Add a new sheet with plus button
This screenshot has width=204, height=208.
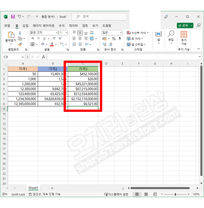pyautogui.click(x=52, y=188)
